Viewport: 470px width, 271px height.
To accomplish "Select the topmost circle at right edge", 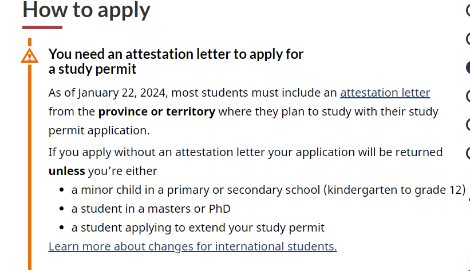I will click(467, 10).
